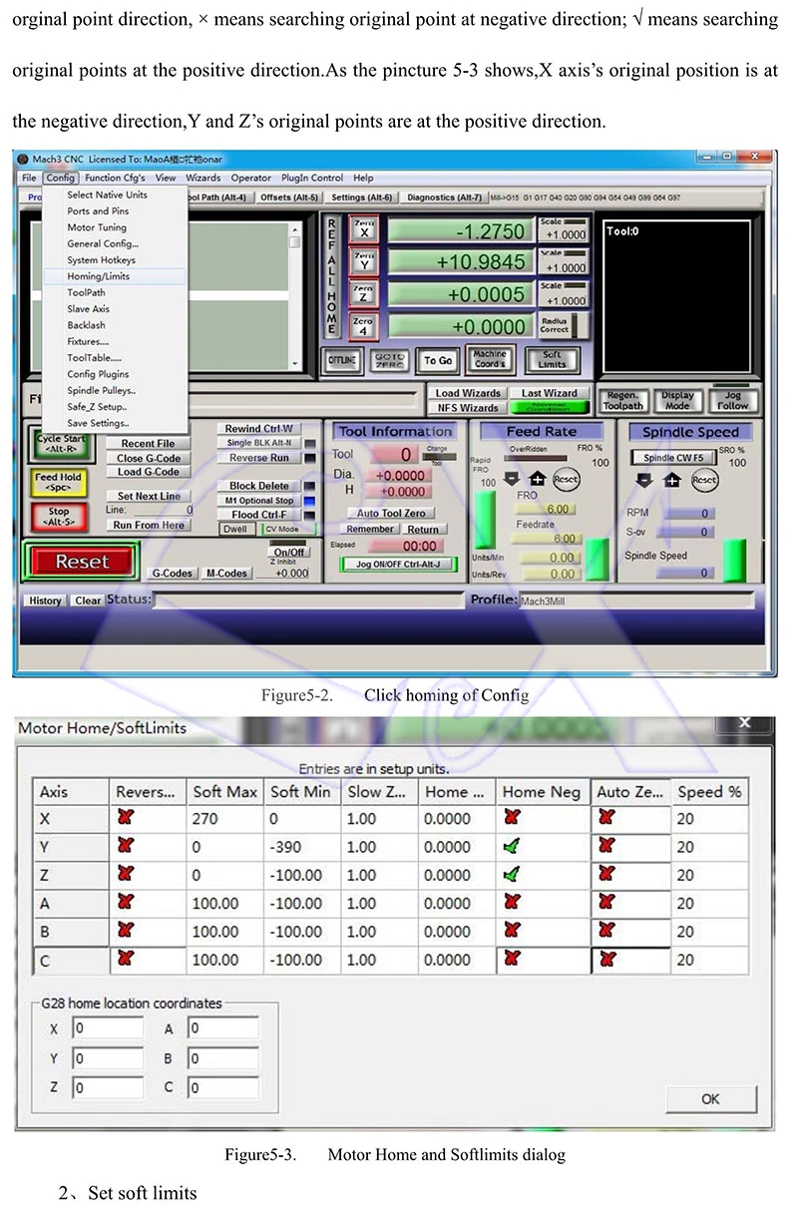The height and width of the screenshot is (1211, 798).
Task: Click the Y Soft Min cell -390
Action: point(301,846)
